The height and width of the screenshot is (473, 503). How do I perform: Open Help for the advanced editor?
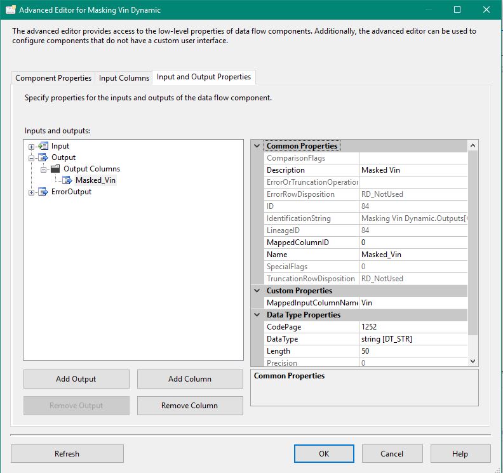pyautogui.click(x=460, y=453)
